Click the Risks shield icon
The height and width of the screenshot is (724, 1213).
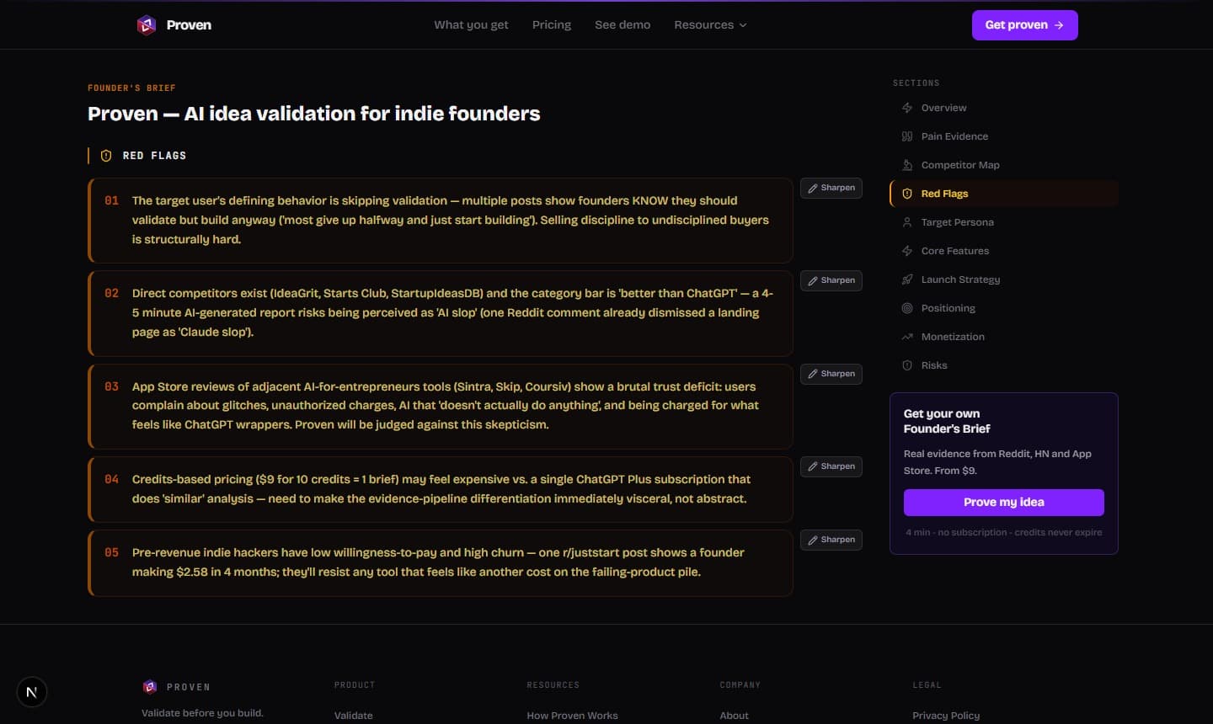(x=907, y=365)
